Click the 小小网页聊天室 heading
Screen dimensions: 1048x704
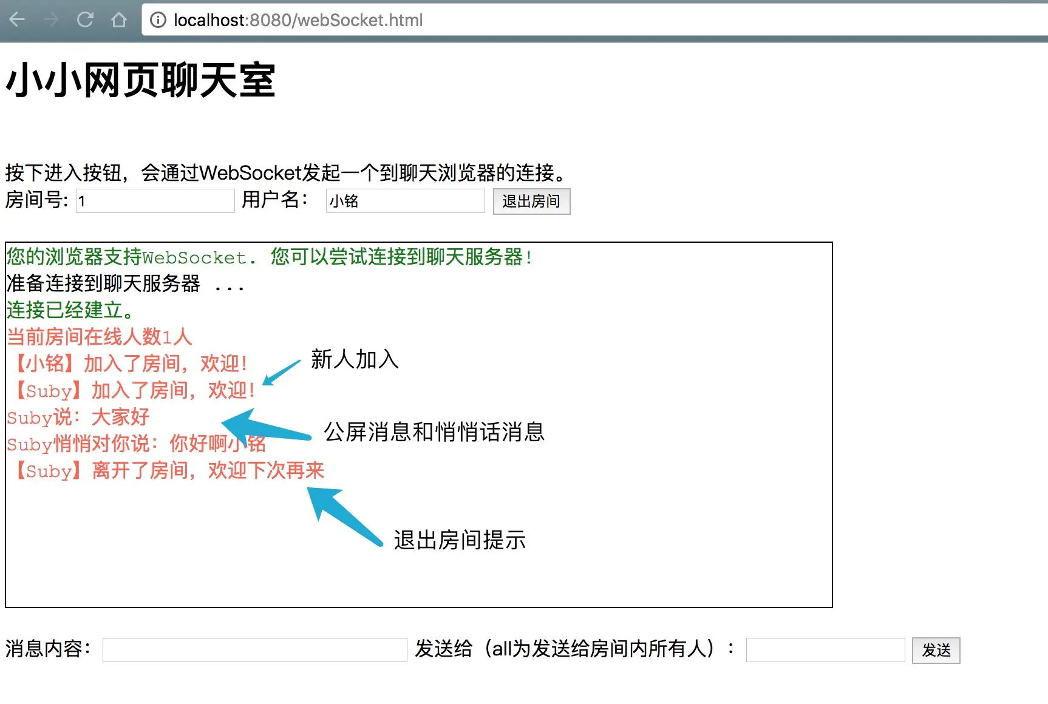(x=140, y=81)
